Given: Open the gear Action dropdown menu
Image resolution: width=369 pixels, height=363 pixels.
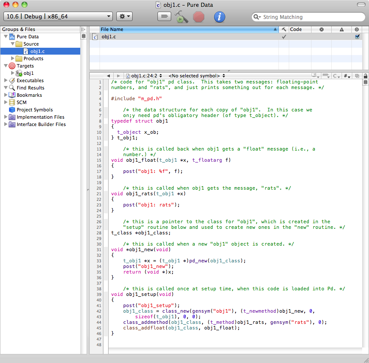Looking at the screenshot, I should point(124,17).
